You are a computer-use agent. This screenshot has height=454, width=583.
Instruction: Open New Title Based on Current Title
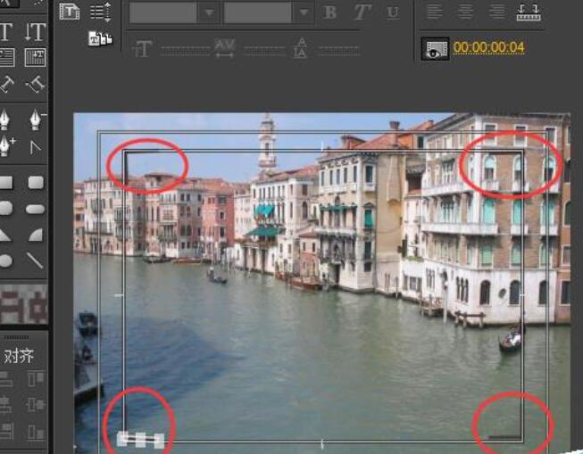point(70,12)
